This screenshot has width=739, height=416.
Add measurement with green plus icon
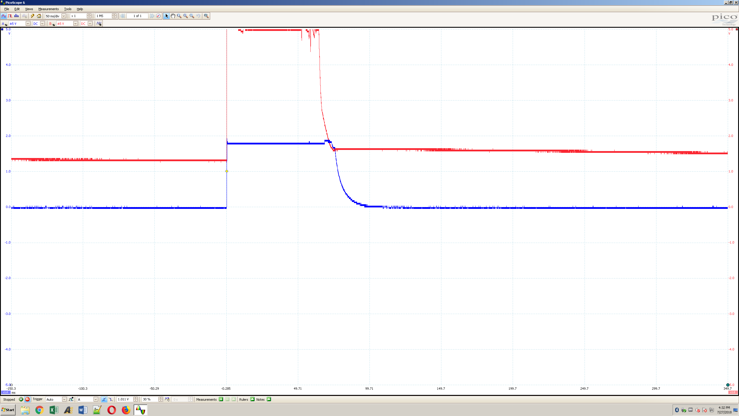tap(221, 399)
